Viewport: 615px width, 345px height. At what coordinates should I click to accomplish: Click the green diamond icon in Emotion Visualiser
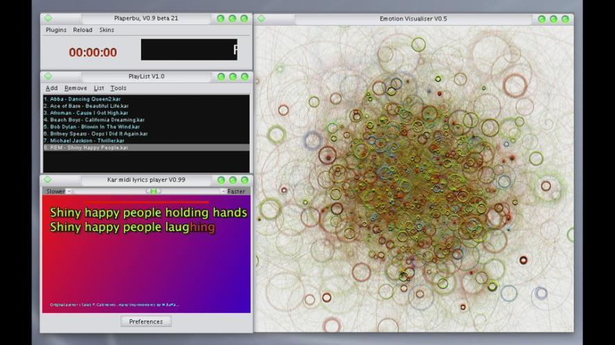[261, 19]
